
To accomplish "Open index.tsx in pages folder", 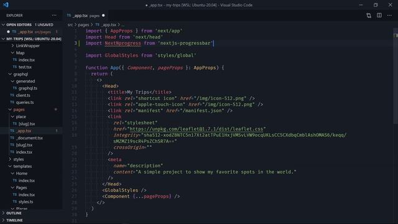I will click(24, 152).
